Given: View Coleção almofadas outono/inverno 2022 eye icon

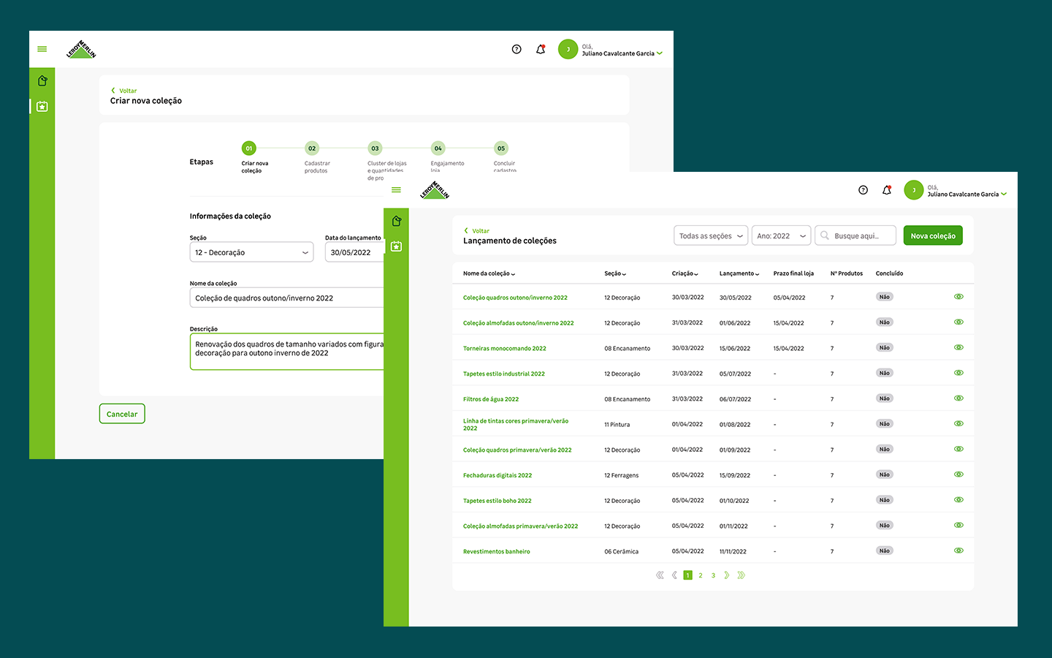Looking at the screenshot, I should (958, 322).
